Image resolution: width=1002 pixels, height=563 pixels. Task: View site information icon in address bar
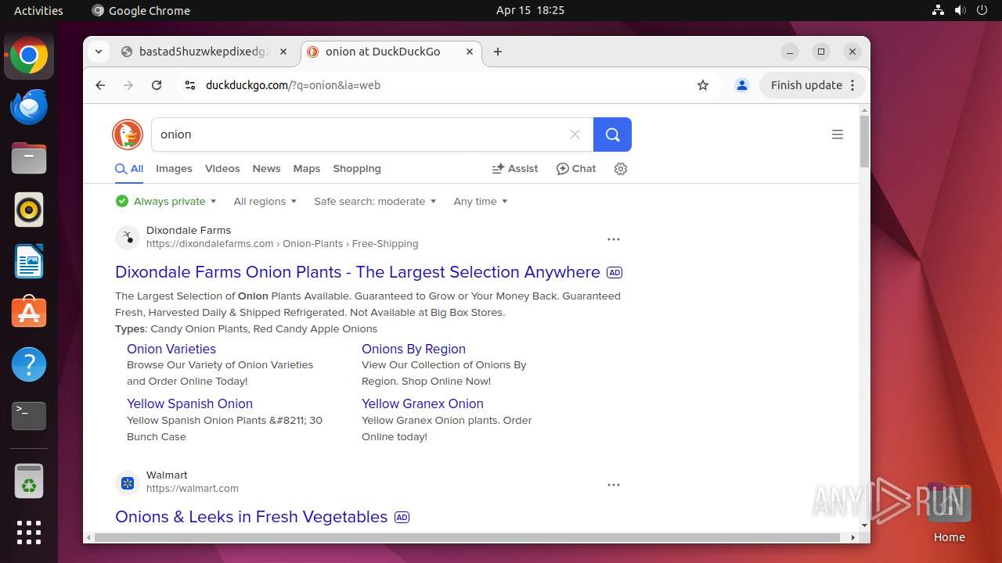(x=189, y=85)
